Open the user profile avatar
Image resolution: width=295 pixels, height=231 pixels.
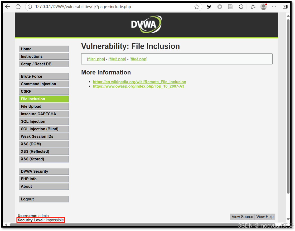[264, 7]
